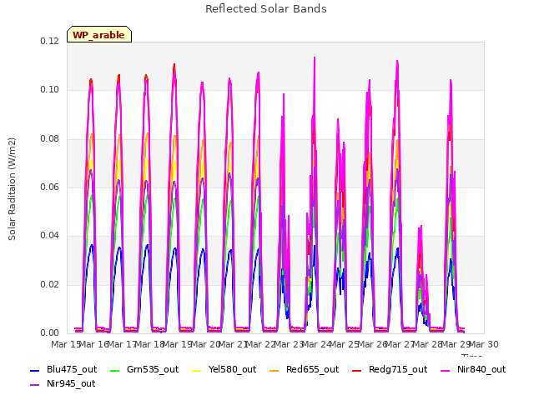The height and width of the screenshot is (400, 534).
Task: Select the Red655_out legend label
Action: 312,369
